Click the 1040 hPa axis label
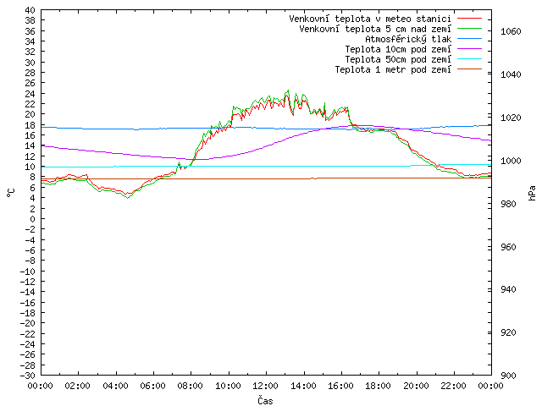This screenshot has width=542, height=406. pyautogui.click(x=511, y=74)
